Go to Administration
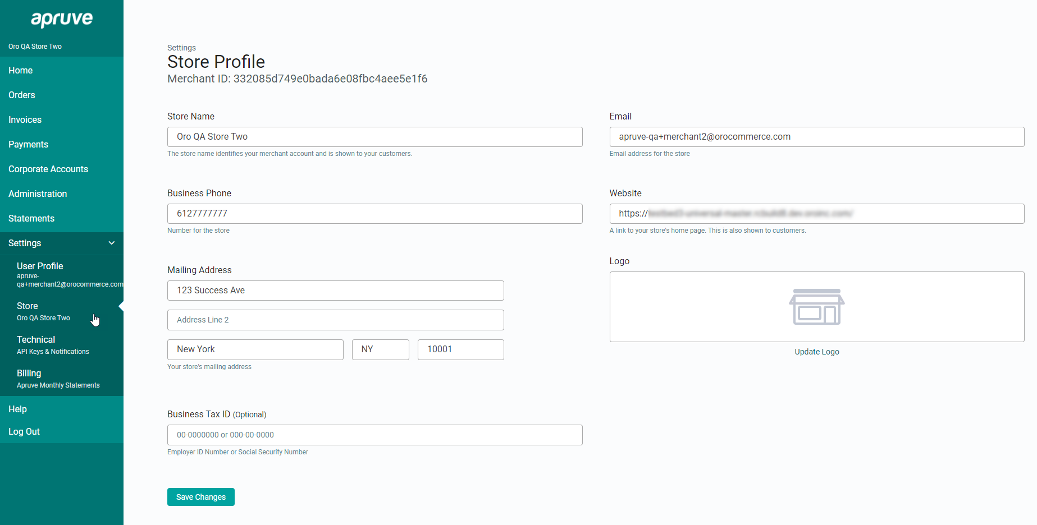This screenshot has height=525, width=1037. pos(62,194)
